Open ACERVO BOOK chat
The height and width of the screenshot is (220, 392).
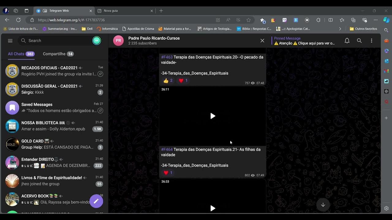tap(54, 199)
